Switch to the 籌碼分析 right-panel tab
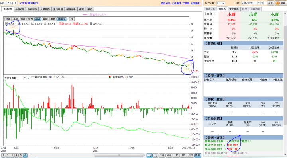Screen dimensions: 287x158 [x=210, y=9]
